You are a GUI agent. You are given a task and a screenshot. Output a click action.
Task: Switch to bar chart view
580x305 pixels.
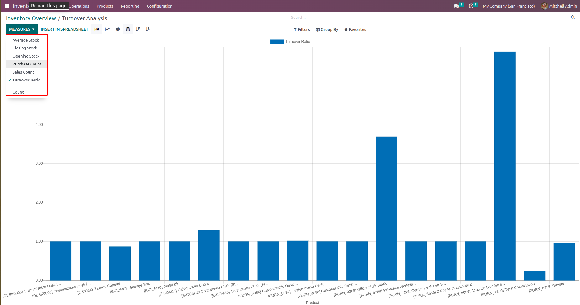pos(97,29)
